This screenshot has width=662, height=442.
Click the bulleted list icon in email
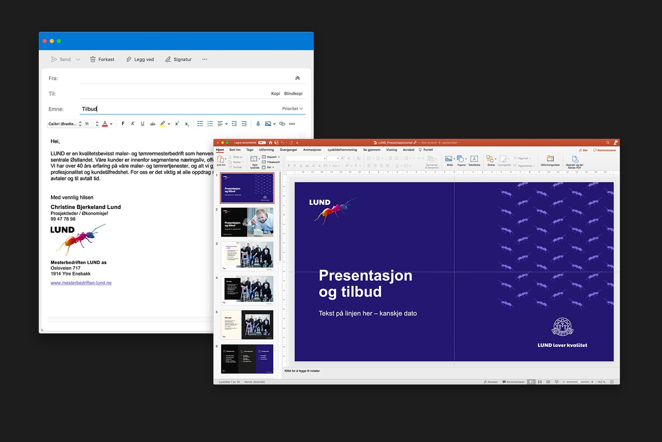200,124
